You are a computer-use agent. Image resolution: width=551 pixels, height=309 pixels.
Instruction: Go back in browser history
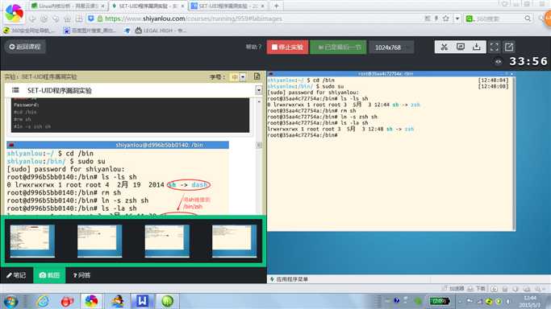(x=32, y=19)
